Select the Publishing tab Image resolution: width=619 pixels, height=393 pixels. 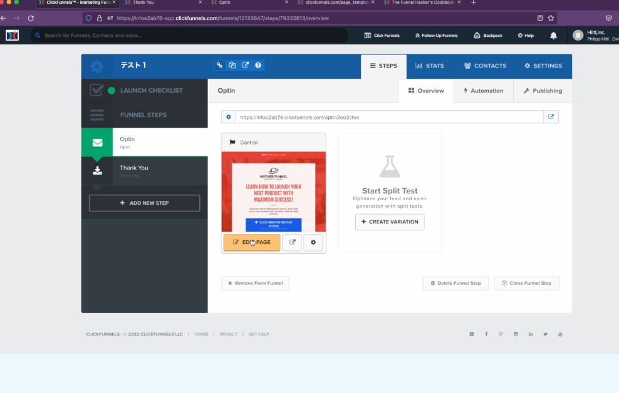543,91
